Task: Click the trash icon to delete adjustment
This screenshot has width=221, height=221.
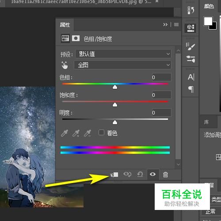Action: pos(165,175)
